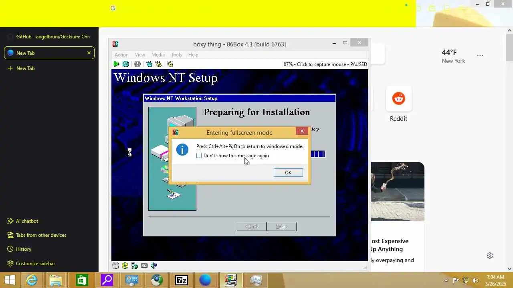Click the 86Box window resize grip corner
The width and height of the screenshot is (513, 288).
(365, 267)
